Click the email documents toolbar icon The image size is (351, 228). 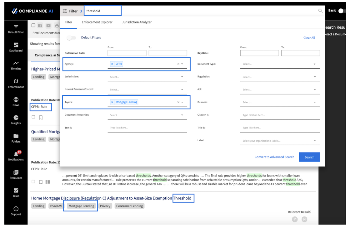[x=48, y=26]
